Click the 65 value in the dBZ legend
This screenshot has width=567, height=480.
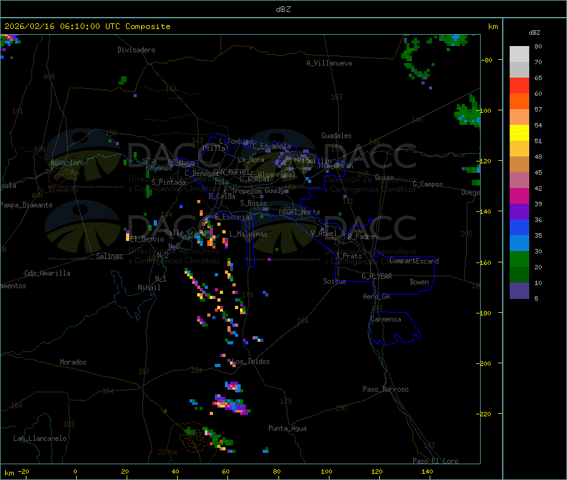(x=538, y=78)
